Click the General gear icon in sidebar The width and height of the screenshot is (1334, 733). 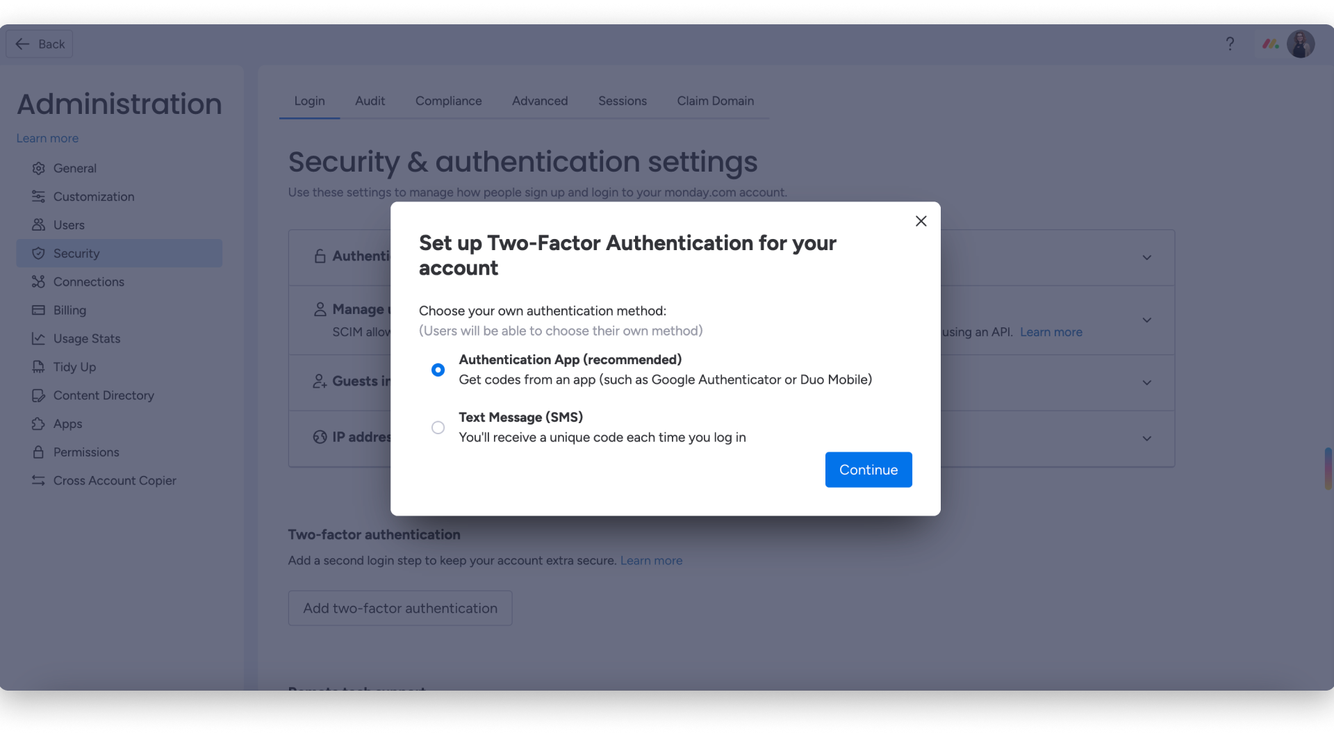coord(38,168)
